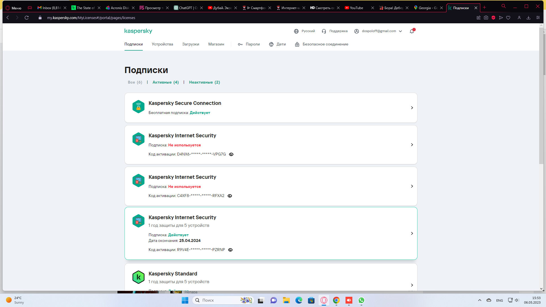The width and height of the screenshot is (546, 307).
Task: Click the heart bookmark icon in address bar
Action: [x=508, y=18]
